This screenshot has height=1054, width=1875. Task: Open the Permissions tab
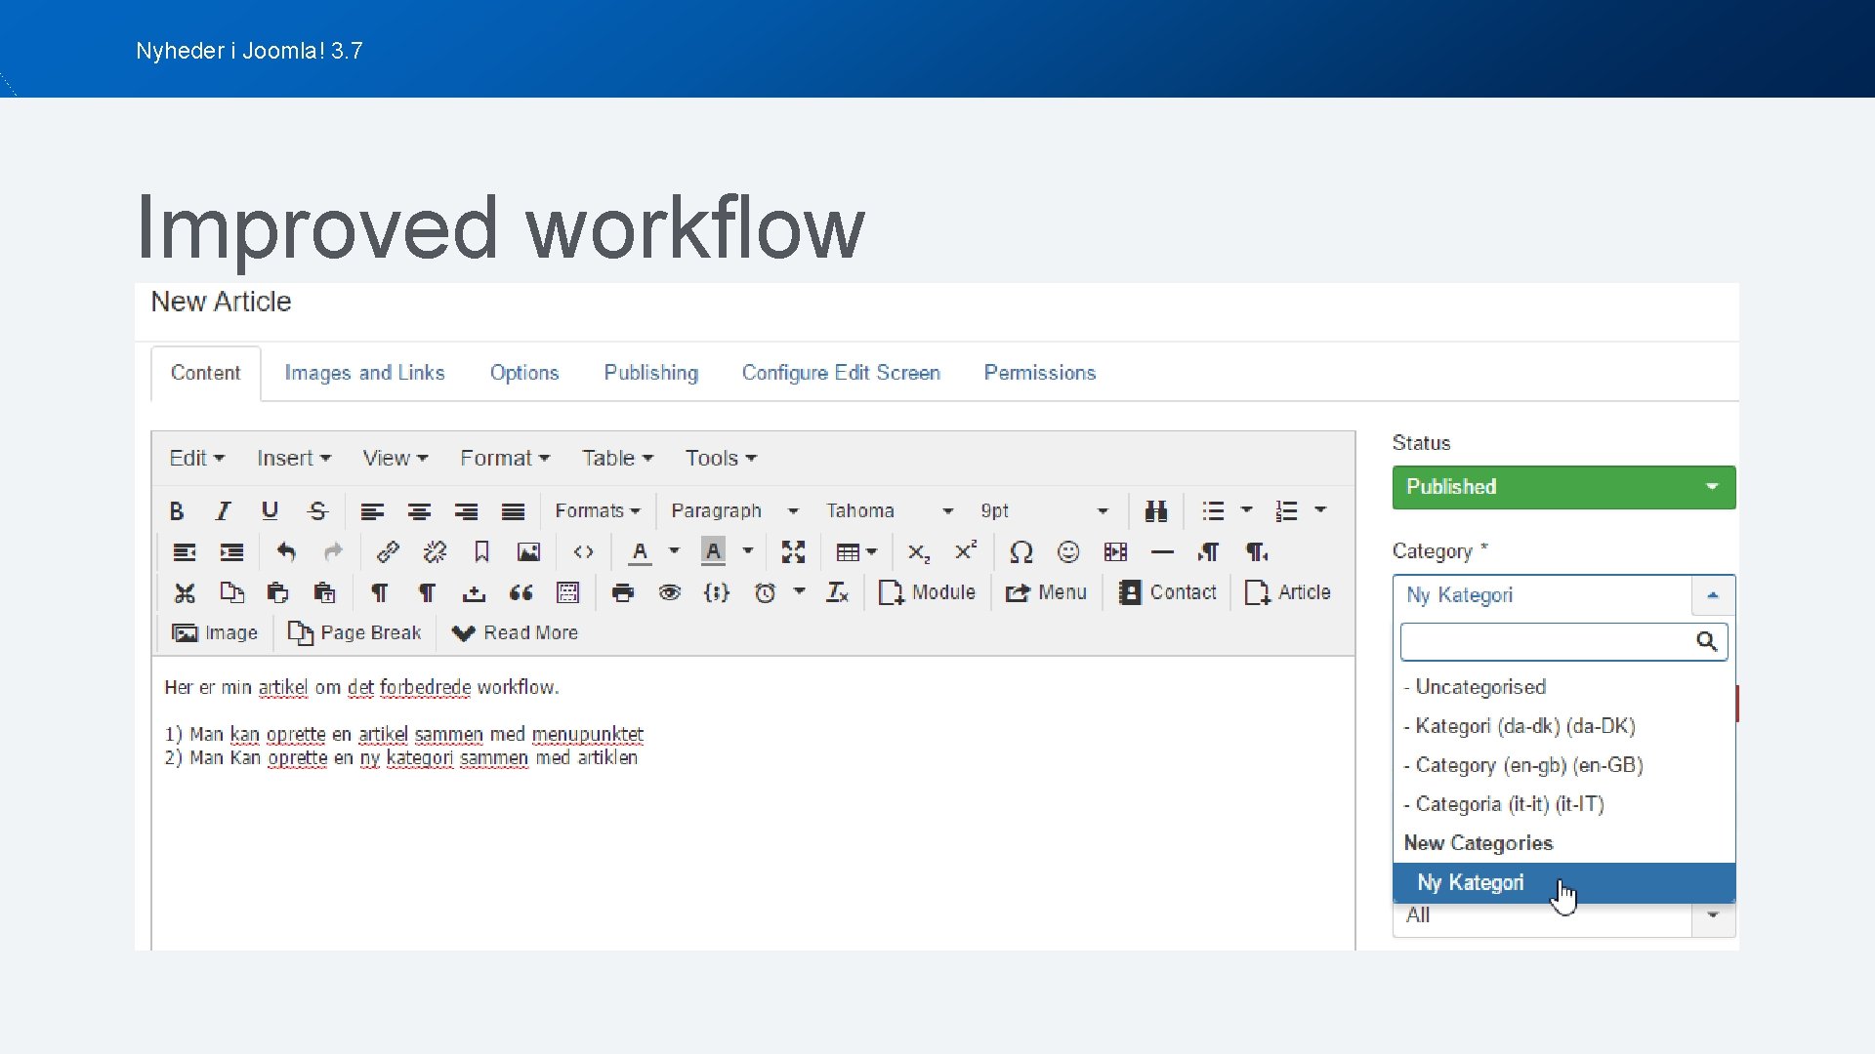click(1039, 373)
